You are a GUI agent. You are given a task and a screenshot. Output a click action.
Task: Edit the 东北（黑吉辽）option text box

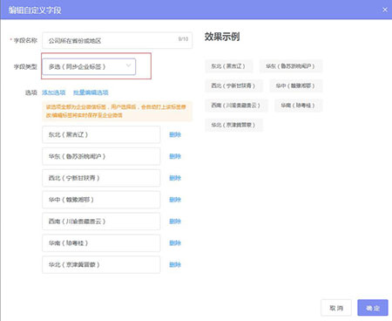(101, 134)
